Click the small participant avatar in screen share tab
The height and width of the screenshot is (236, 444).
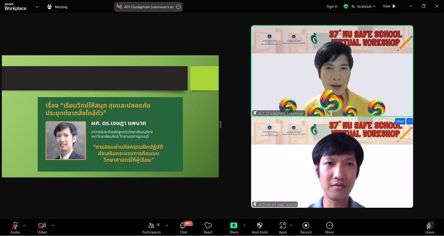(x=119, y=7)
